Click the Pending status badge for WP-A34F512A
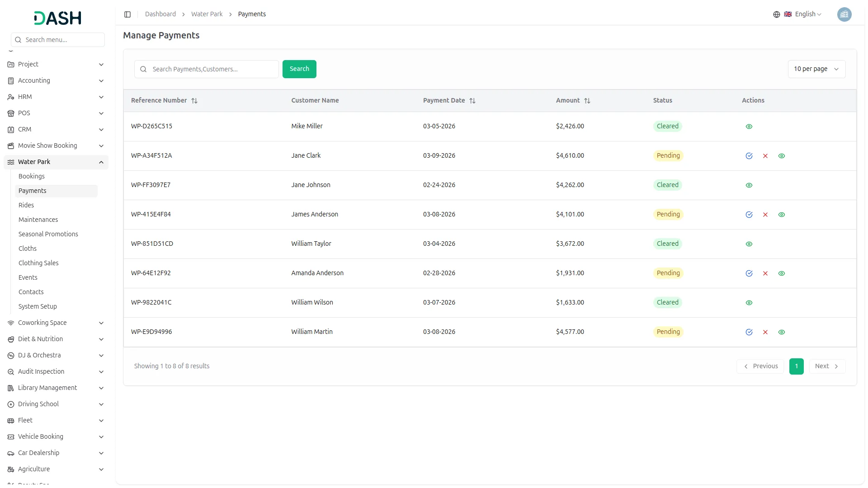The image size is (868, 488). [668, 156]
